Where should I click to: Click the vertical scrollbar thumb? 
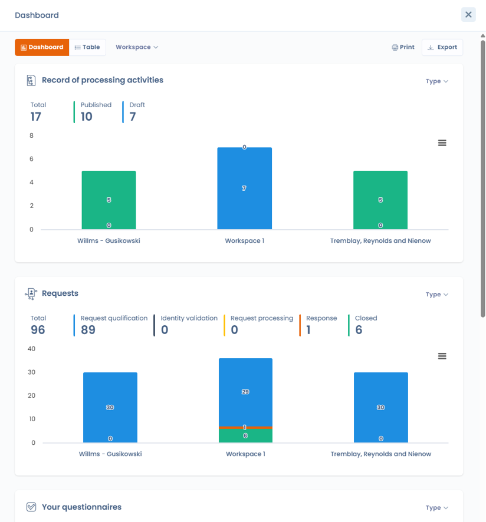click(482, 179)
